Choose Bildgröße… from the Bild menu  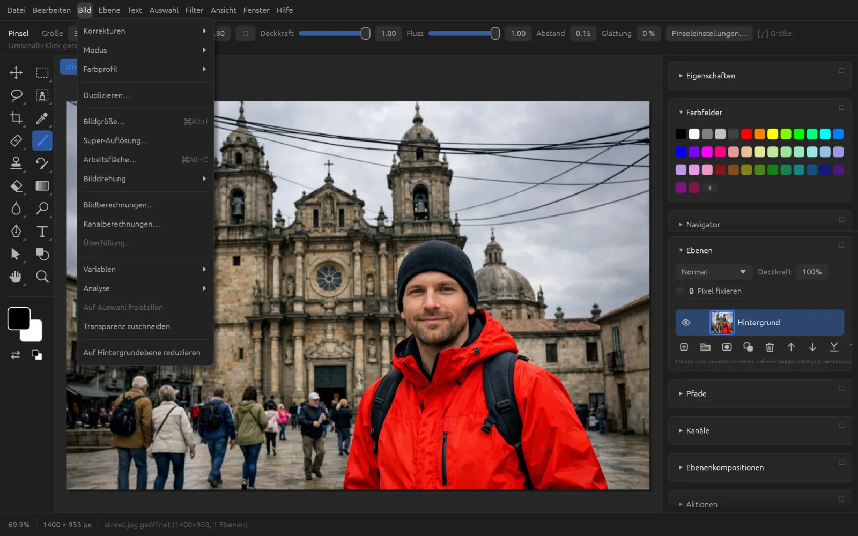[145, 122]
